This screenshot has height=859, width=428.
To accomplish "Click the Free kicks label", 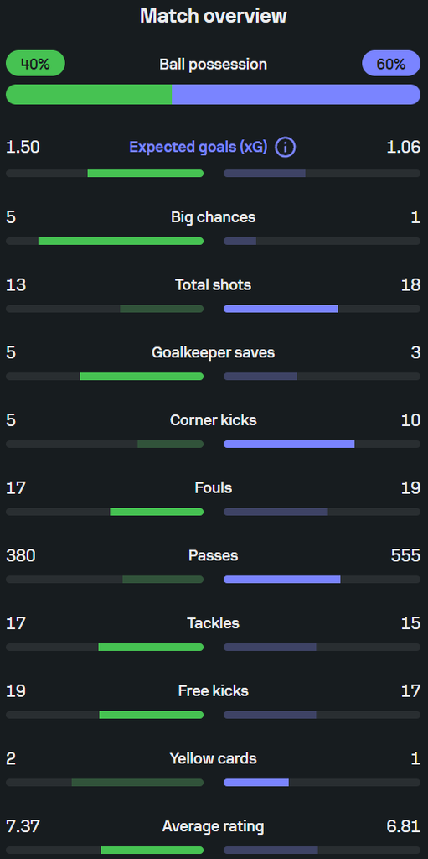I will [214, 691].
